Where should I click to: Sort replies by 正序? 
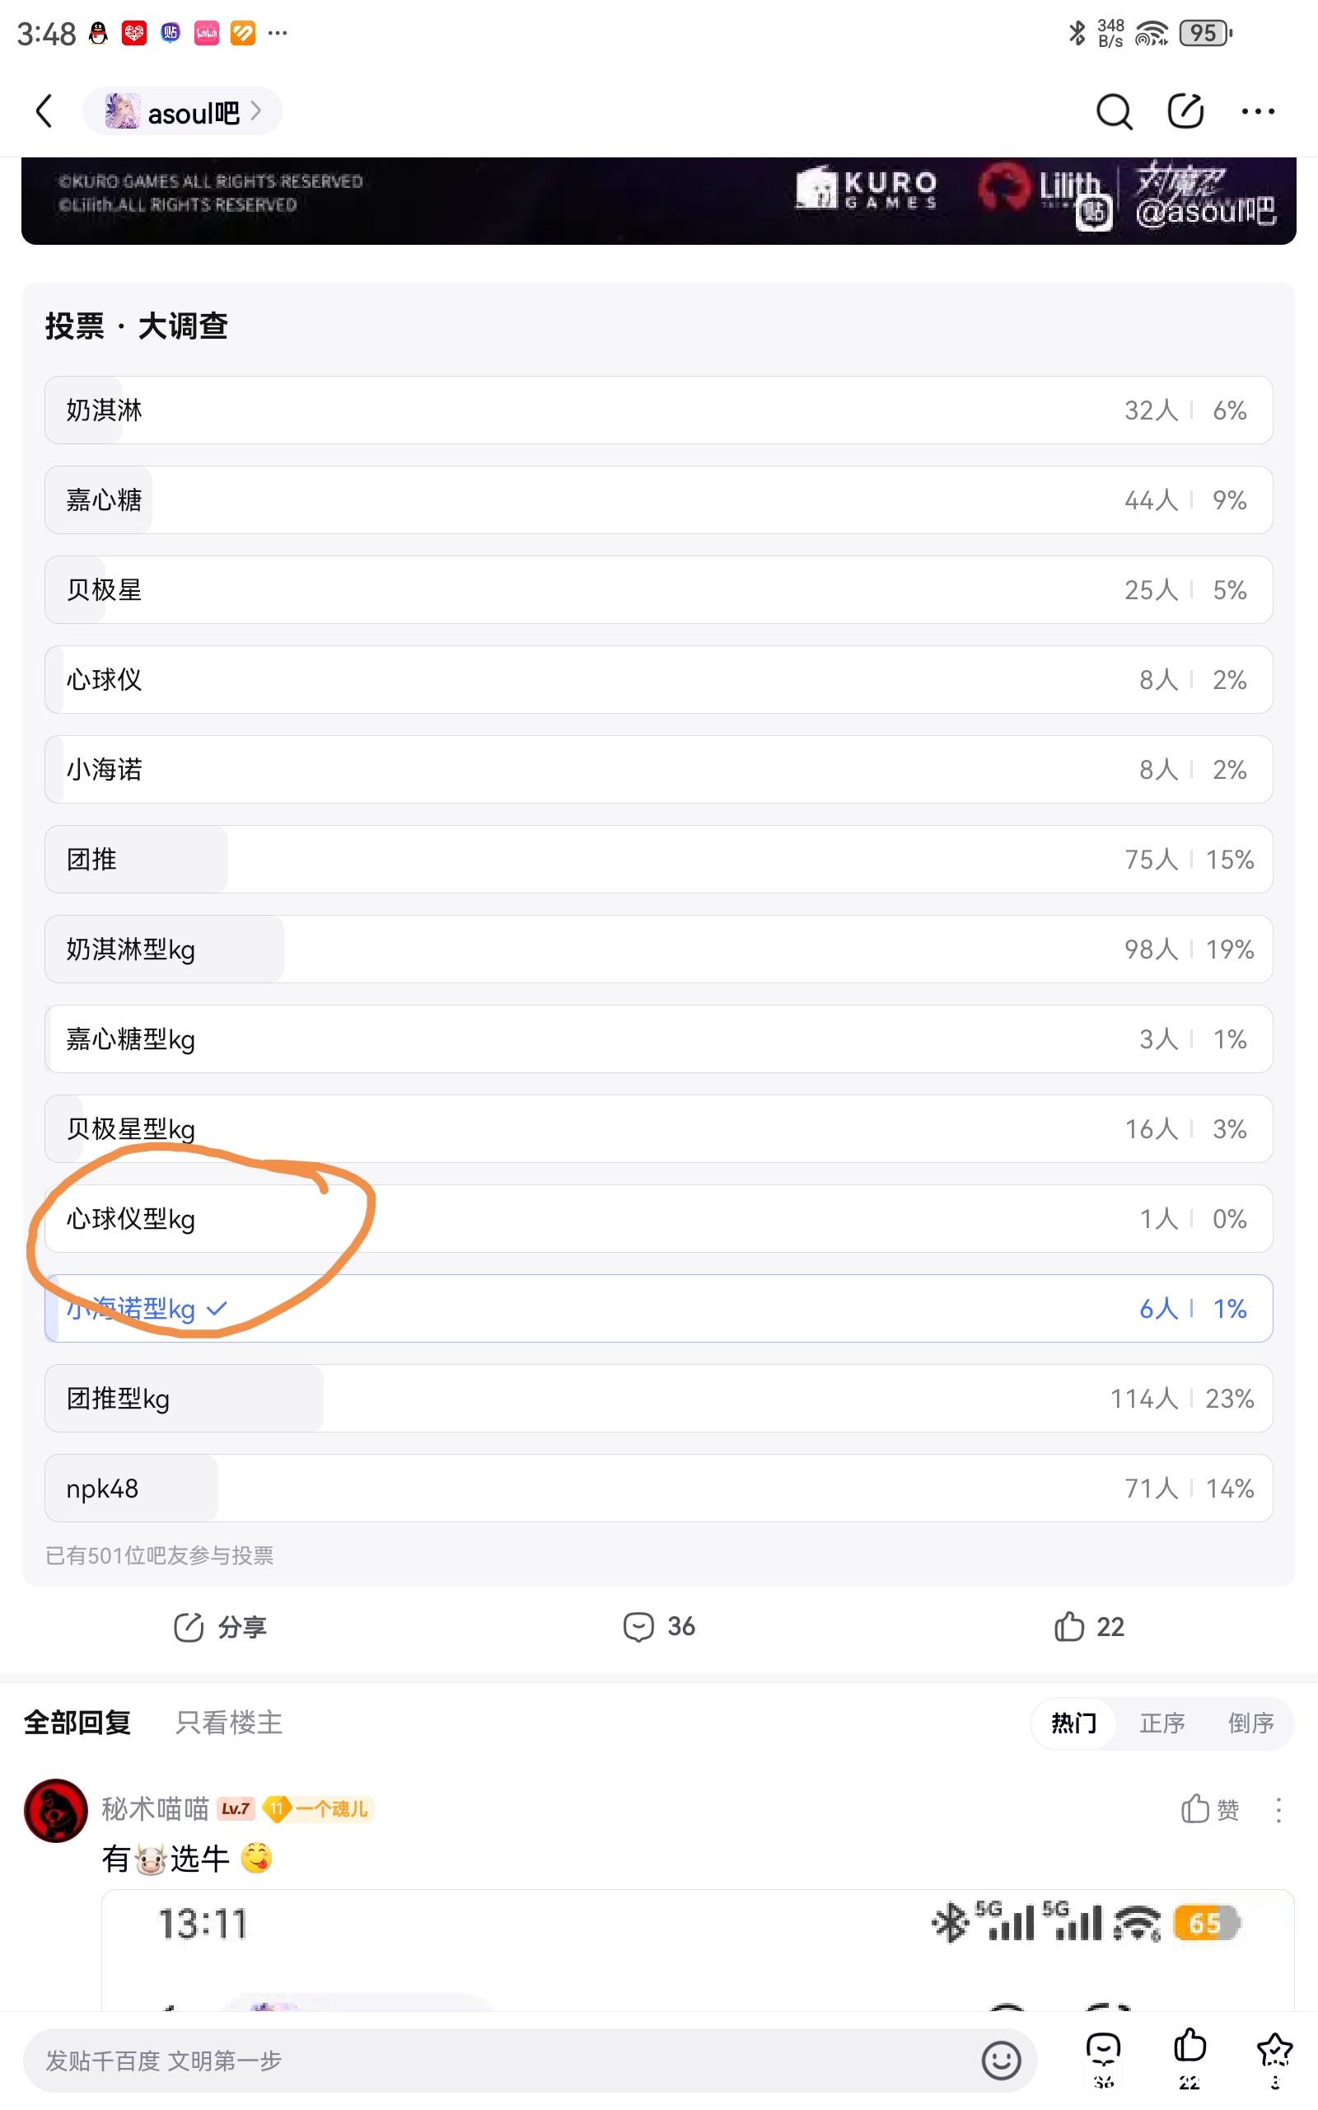click(x=1162, y=1723)
